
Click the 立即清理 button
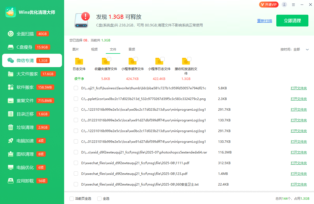292,21
